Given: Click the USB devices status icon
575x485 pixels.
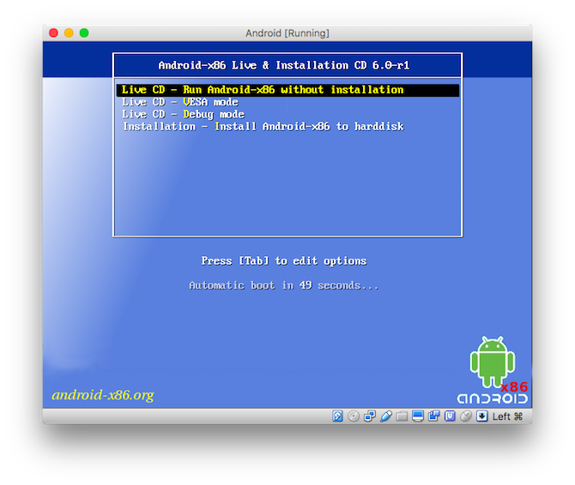Looking at the screenshot, I should (386, 416).
